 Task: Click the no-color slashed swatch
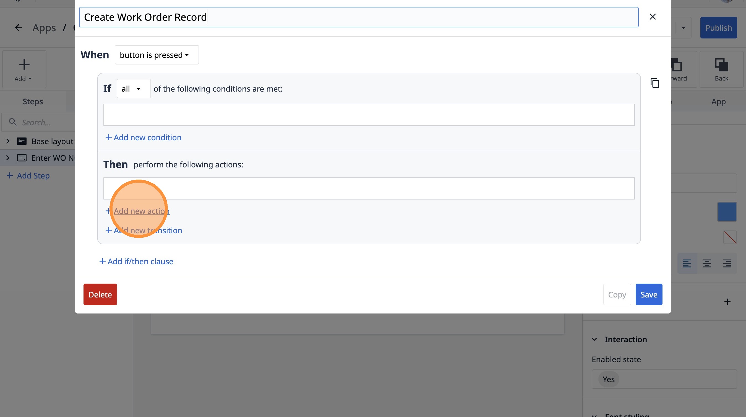[x=730, y=237]
